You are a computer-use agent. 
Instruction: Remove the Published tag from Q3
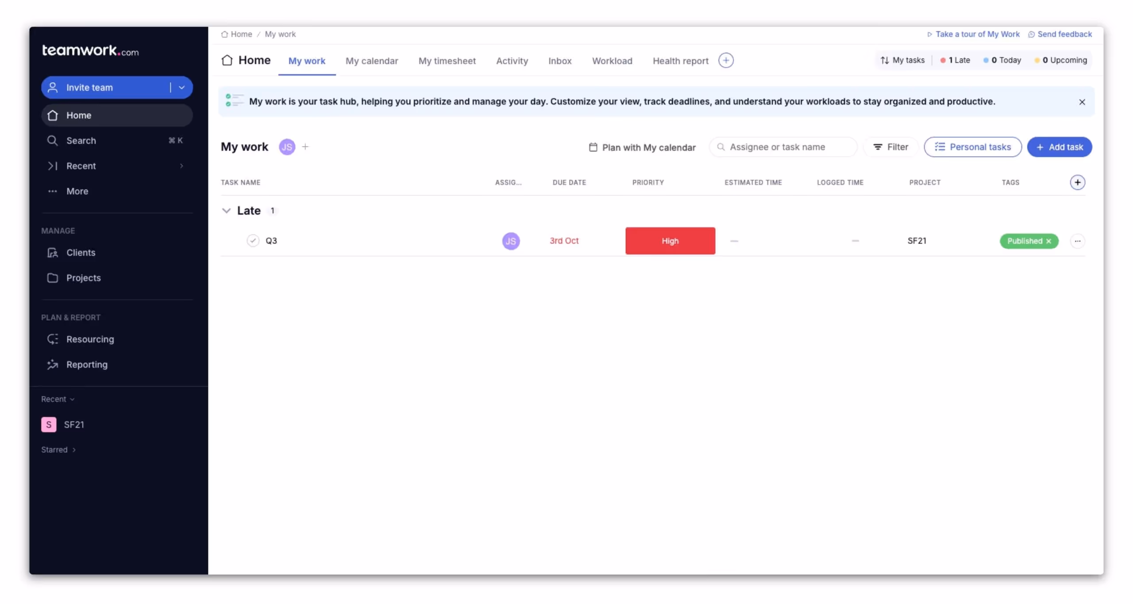(x=1048, y=241)
